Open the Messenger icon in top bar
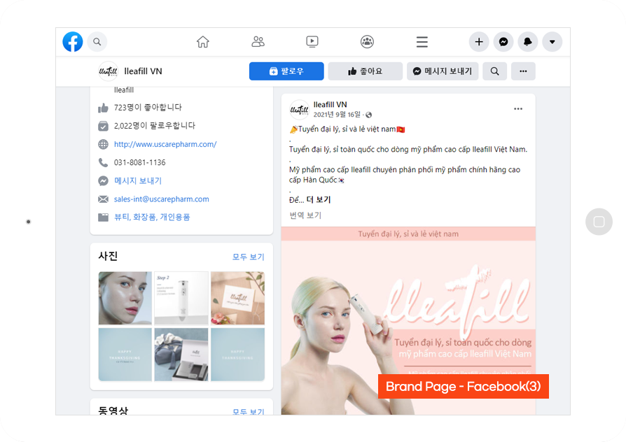 point(503,42)
